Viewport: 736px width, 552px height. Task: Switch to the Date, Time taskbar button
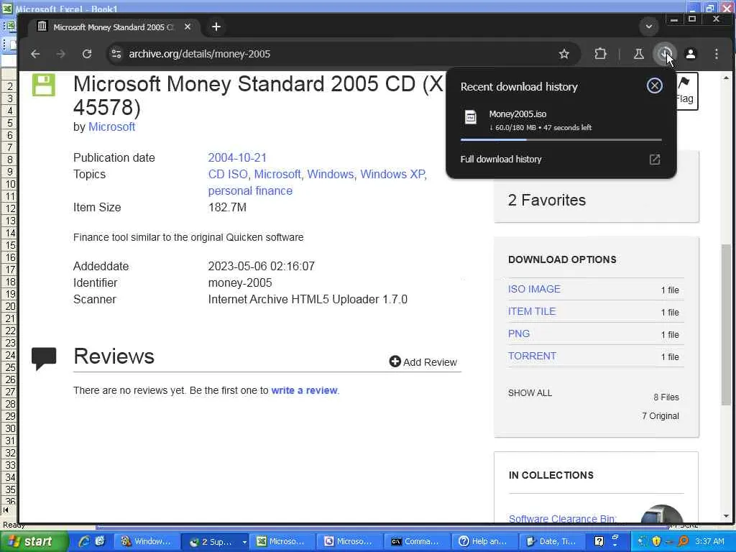(553, 541)
